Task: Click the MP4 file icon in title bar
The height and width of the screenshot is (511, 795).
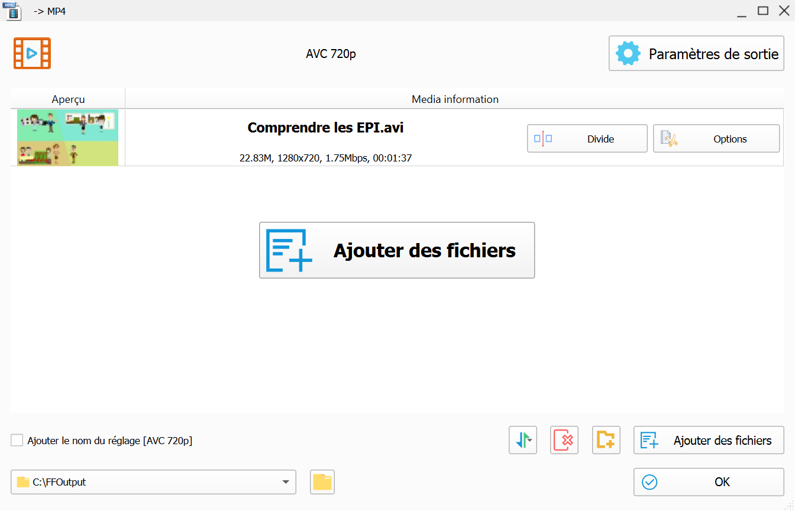Action: (x=12, y=11)
